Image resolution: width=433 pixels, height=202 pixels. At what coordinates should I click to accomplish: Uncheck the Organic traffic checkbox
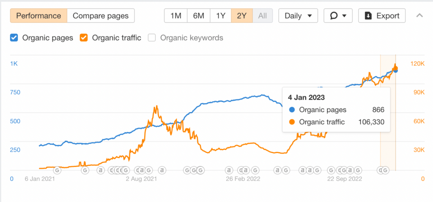pyautogui.click(x=84, y=38)
